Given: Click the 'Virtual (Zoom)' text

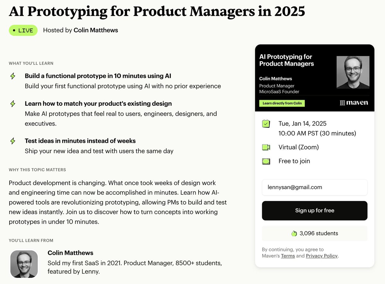Looking at the screenshot, I should pyautogui.click(x=299, y=147).
